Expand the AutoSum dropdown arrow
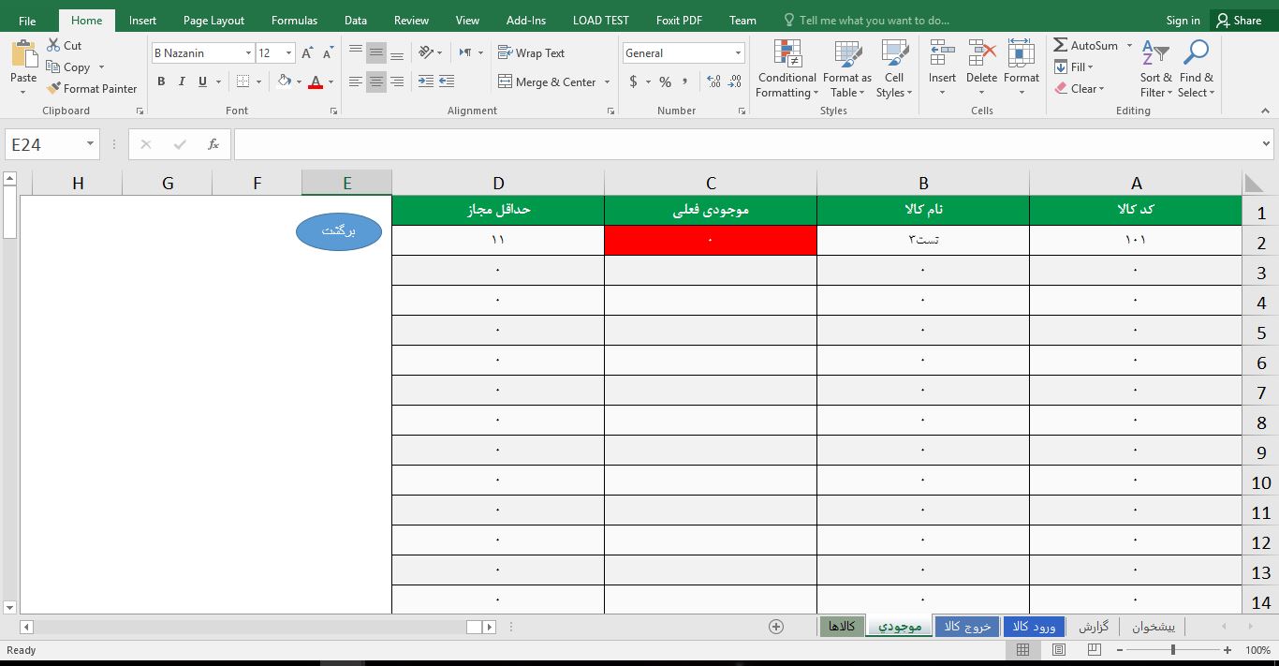This screenshot has height=666, width=1279. (1129, 45)
